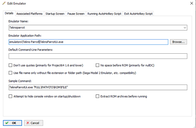Screen dimensions: 196x128
Task: Close the Edit Emulator dialog
Action: click(x=192, y=3)
